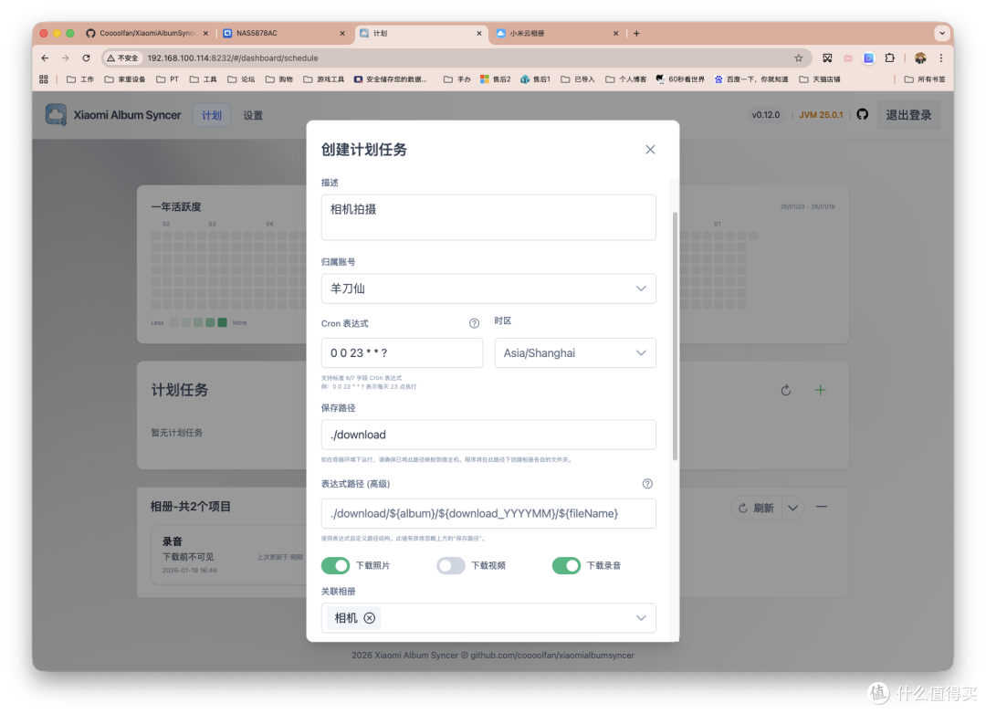Open the dropdown arrow beside 刷新

pos(792,508)
